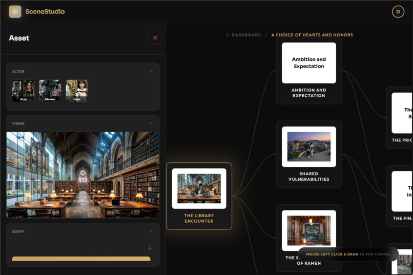Screen dimensions: 413x275
Task: Click the SCRIPT section label
Action: pyautogui.click(x=18, y=231)
